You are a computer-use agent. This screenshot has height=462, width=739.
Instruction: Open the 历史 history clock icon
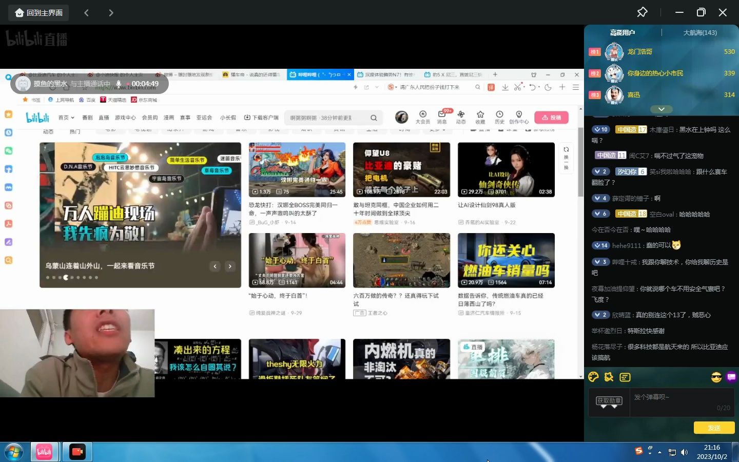point(499,117)
